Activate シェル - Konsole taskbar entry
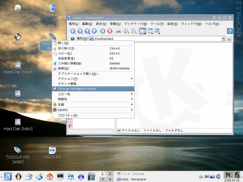Screen dimensions: 243x182 131,174
